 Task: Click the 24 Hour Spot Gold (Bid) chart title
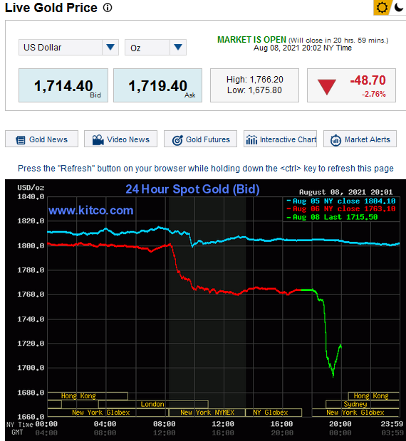[192, 189]
